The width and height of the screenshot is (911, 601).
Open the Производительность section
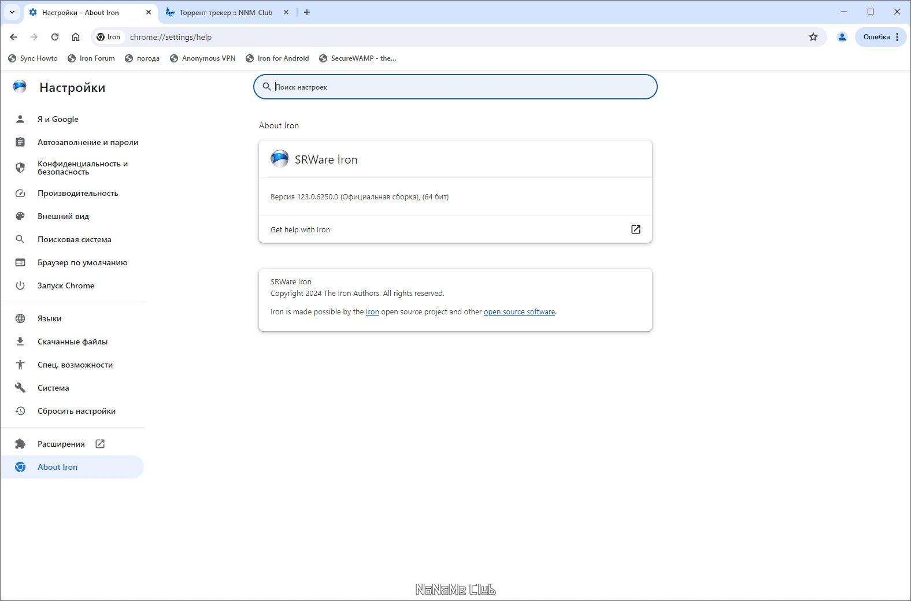[x=72, y=193]
